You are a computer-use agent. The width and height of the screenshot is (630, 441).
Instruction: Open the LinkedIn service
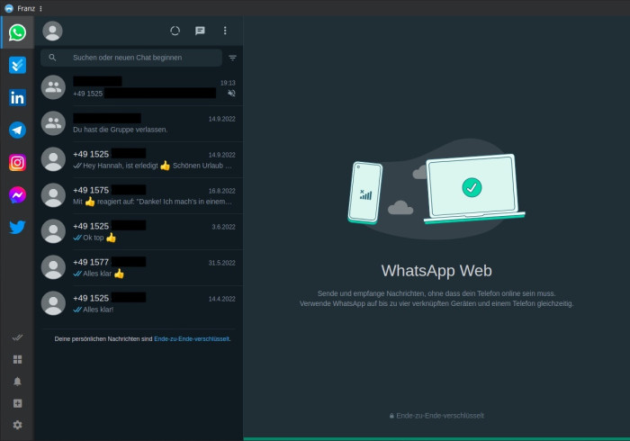pyautogui.click(x=17, y=97)
